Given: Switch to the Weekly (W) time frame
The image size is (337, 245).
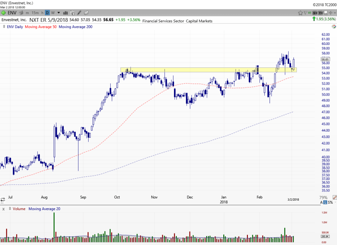Looking at the screenshot, I should tap(53, 13).
